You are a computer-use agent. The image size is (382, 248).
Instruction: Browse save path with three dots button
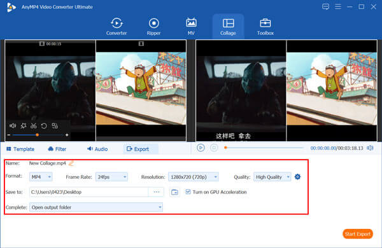coord(156,192)
